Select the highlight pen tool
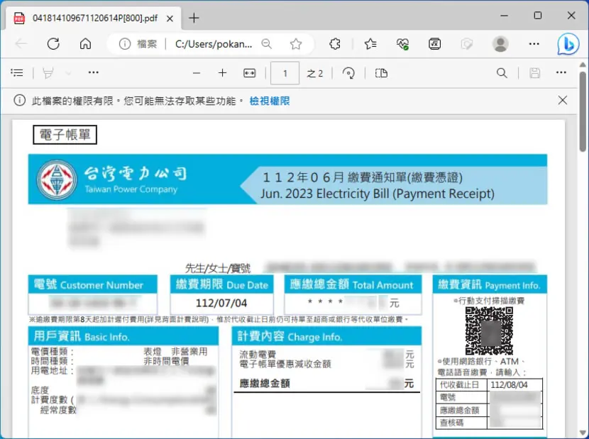This screenshot has height=439, width=589. 48,73
